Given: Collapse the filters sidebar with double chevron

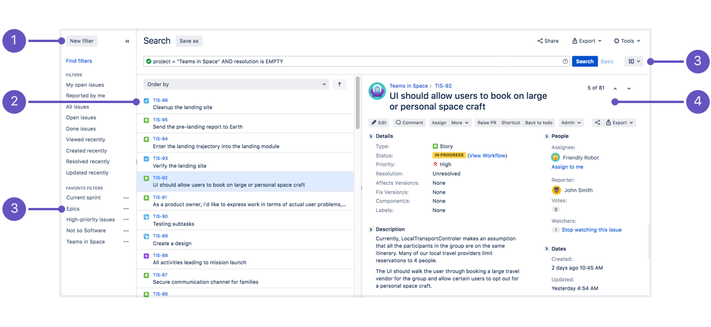Looking at the screenshot, I should 127,41.
